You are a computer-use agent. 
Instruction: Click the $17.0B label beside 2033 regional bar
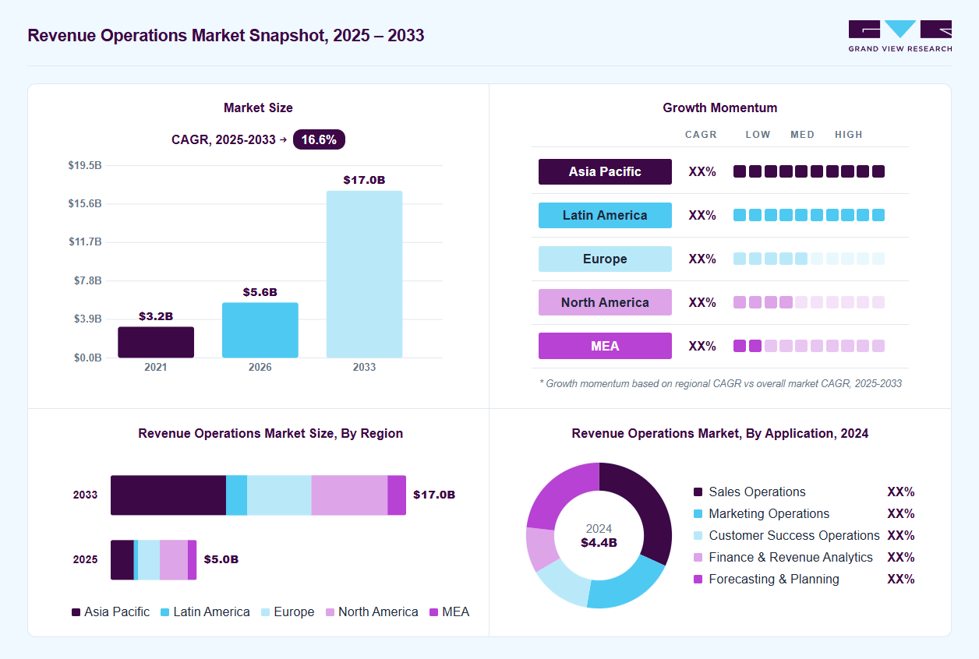[434, 495]
